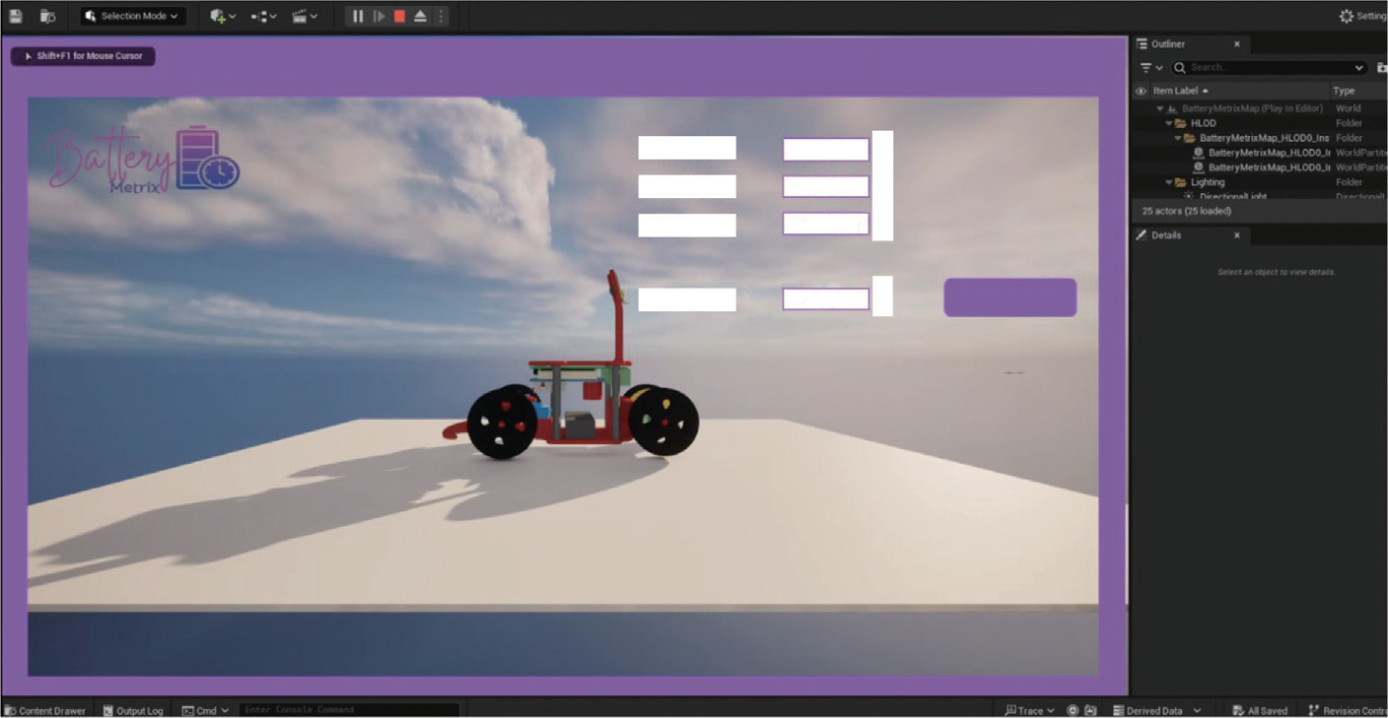Click the first white label box in HUD
The image size is (1388, 718).
[687, 148]
